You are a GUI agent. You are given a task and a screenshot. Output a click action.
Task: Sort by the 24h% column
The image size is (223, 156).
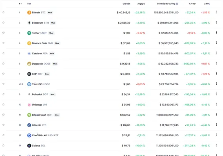point(207,4)
